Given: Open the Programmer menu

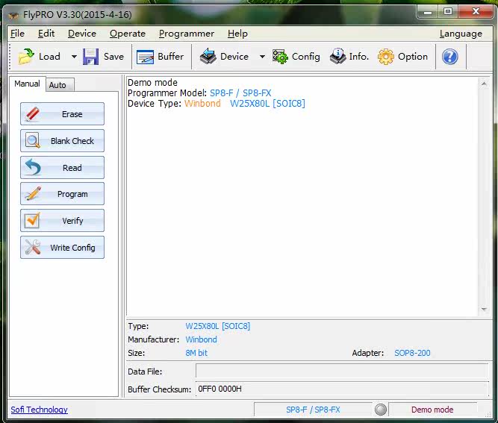Looking at the screenshot, I should (x=186, y=34).
